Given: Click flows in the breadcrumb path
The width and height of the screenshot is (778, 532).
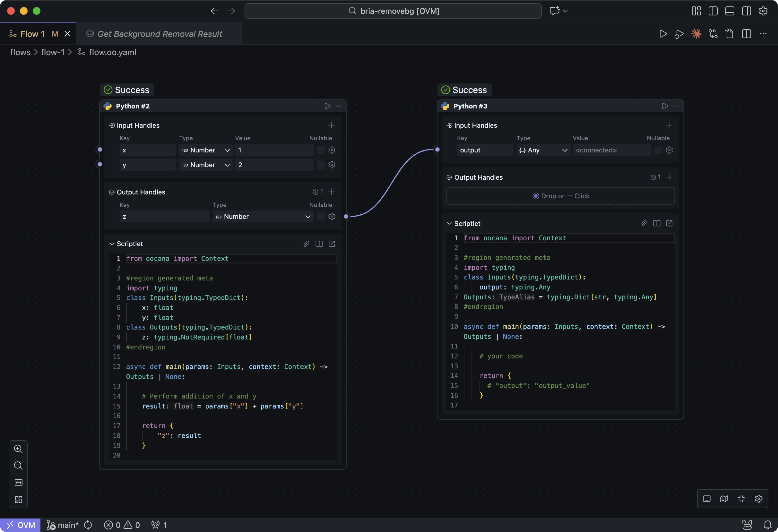Looking at the screenshot, I should 20,52.
